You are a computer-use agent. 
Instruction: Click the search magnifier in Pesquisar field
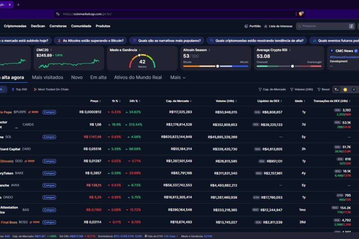point(299,26)
